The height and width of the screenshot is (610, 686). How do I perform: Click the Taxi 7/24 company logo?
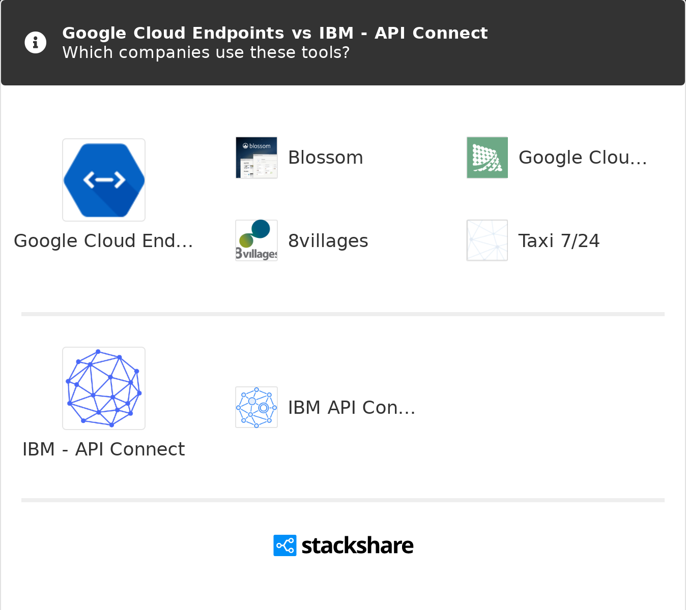click(487, 240)
